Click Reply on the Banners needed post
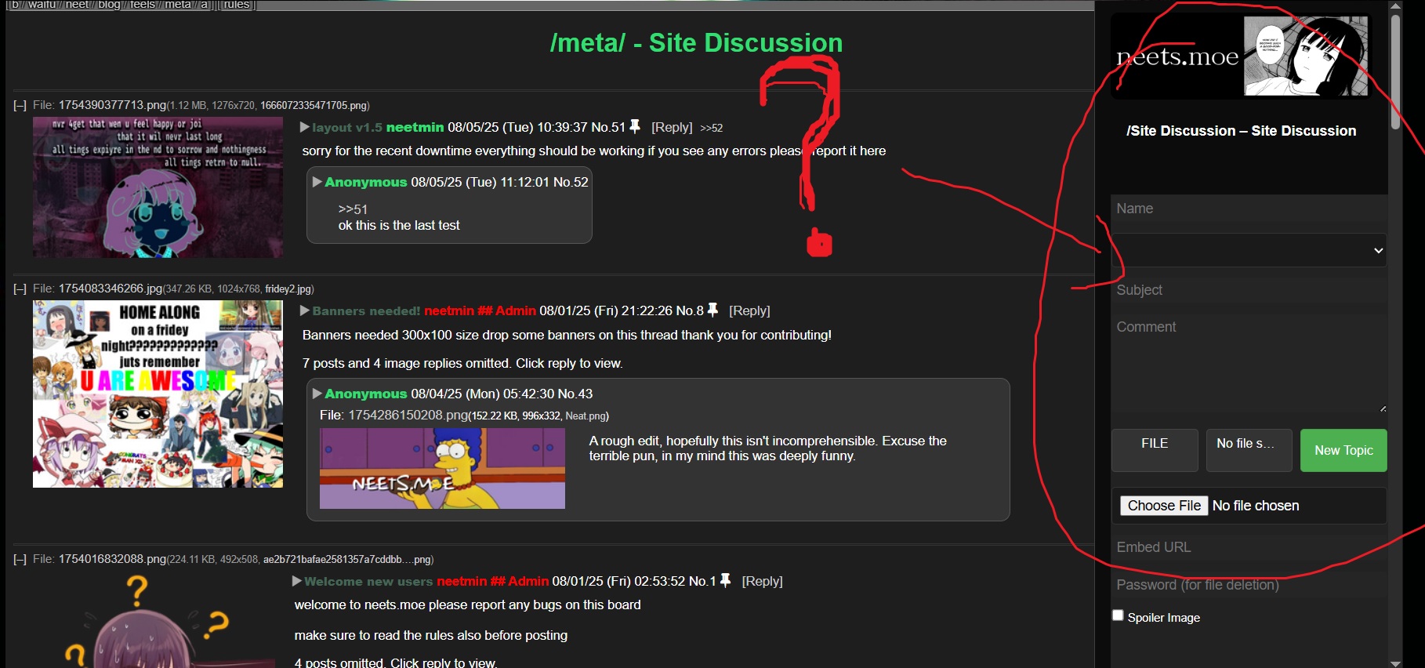 point(749,310)
